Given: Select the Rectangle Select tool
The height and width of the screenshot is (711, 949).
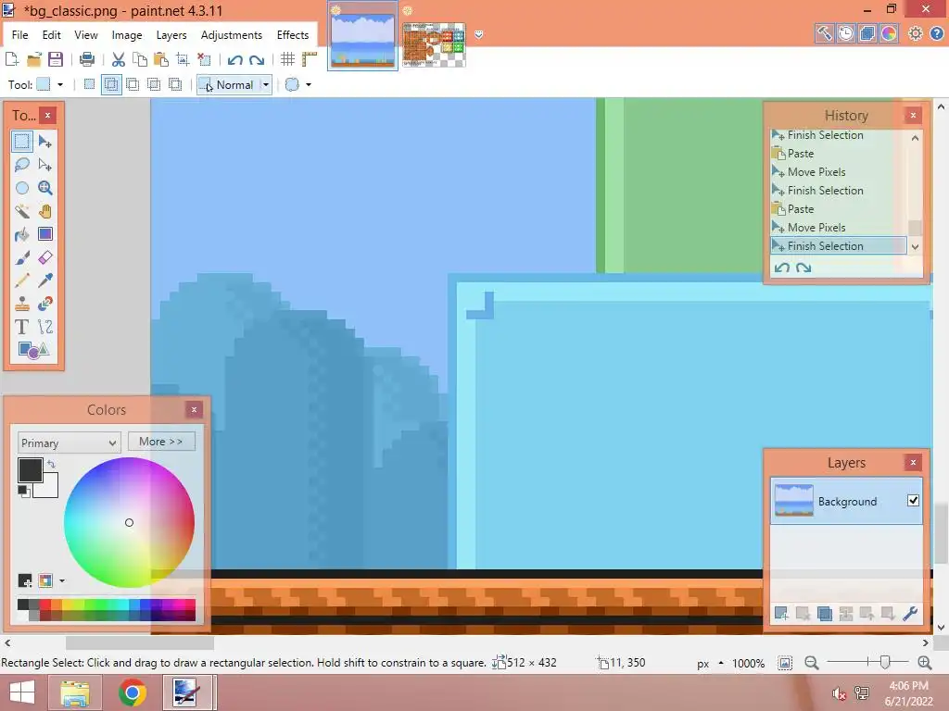Looking at the screenshot, I should pos(22,142).
